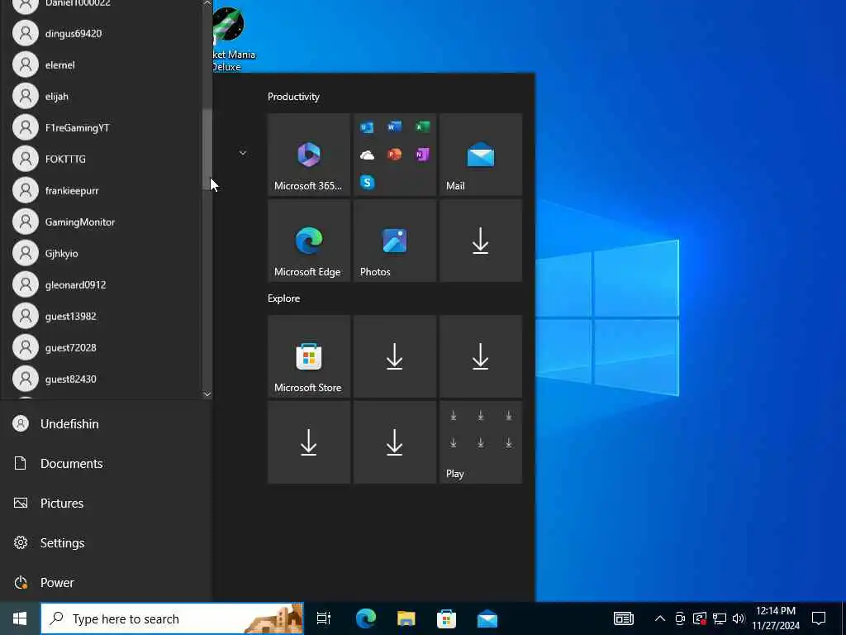Click the OneDrive icon in Office folder tile
The height and width of the screenshot is (635, 846).
(367, 155)
